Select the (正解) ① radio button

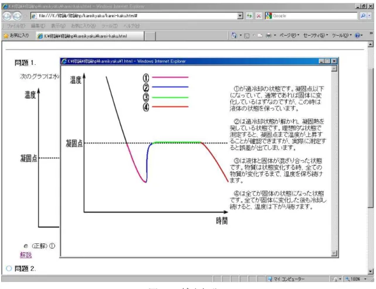point(26,246)
